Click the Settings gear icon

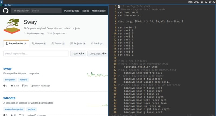click(x=92, y=44)
